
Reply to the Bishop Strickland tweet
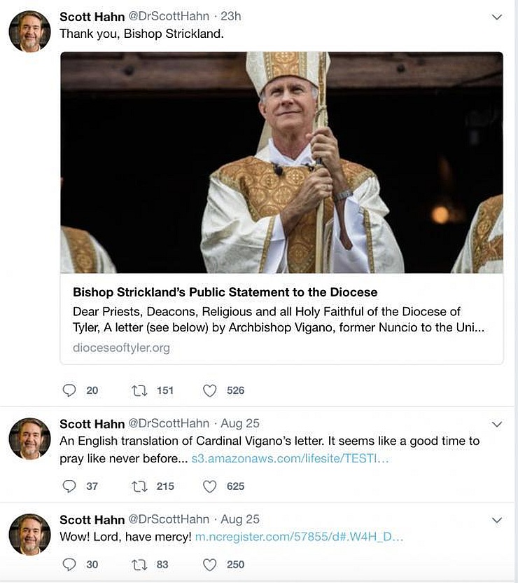point(69,390)
